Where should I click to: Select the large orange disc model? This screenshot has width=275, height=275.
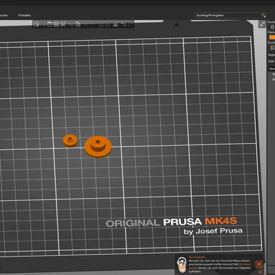coord(98,146)
